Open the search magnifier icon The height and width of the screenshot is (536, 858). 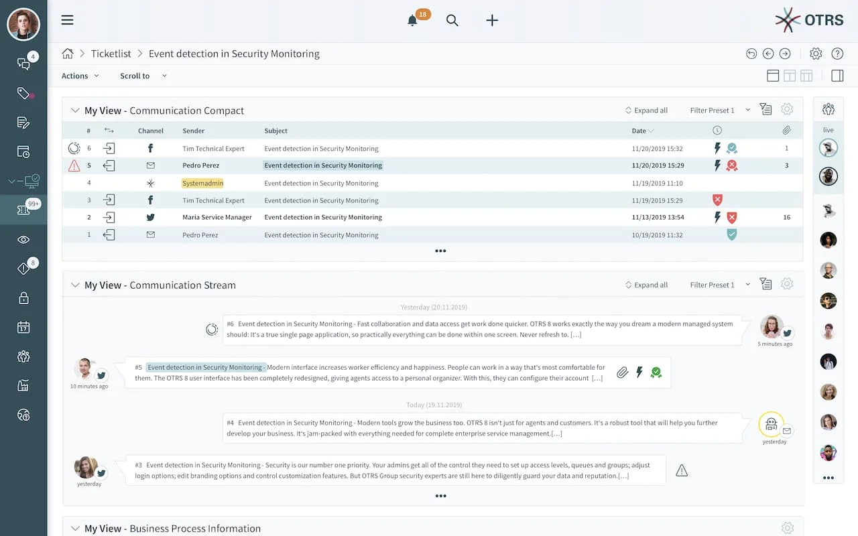[x=452, y=20]
